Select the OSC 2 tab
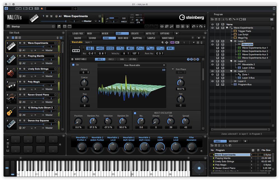Screen dimensions: 280x181 [111, 59]
